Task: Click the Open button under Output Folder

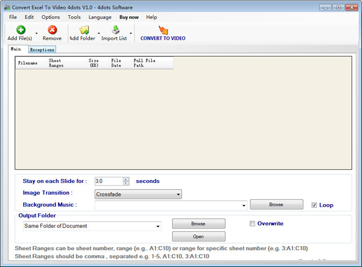Action: [x=198, y=236]
